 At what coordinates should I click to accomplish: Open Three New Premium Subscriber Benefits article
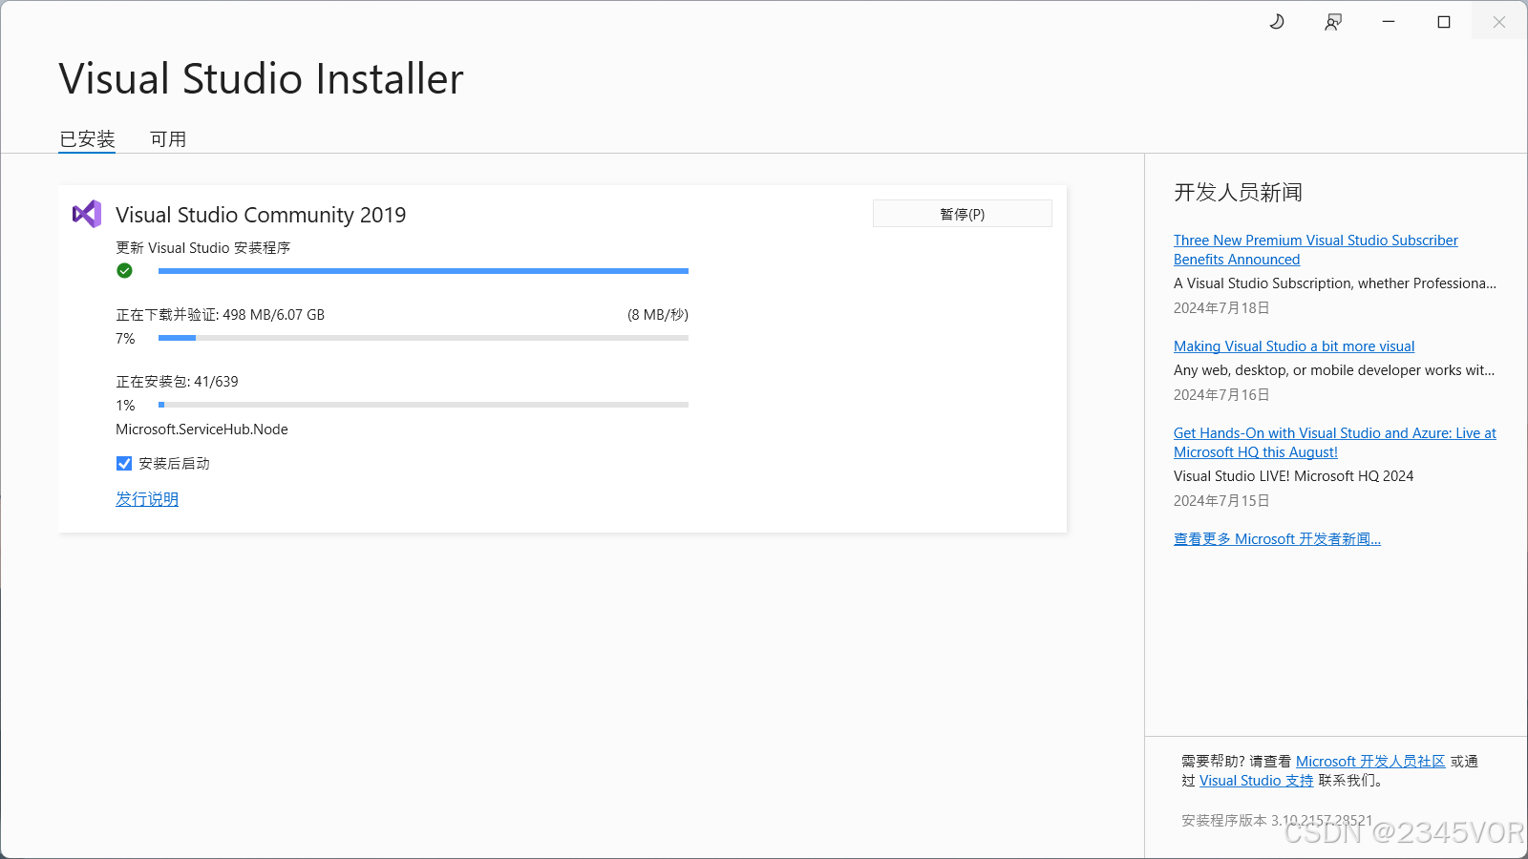pyautogui.click(x=1316, y=250)
